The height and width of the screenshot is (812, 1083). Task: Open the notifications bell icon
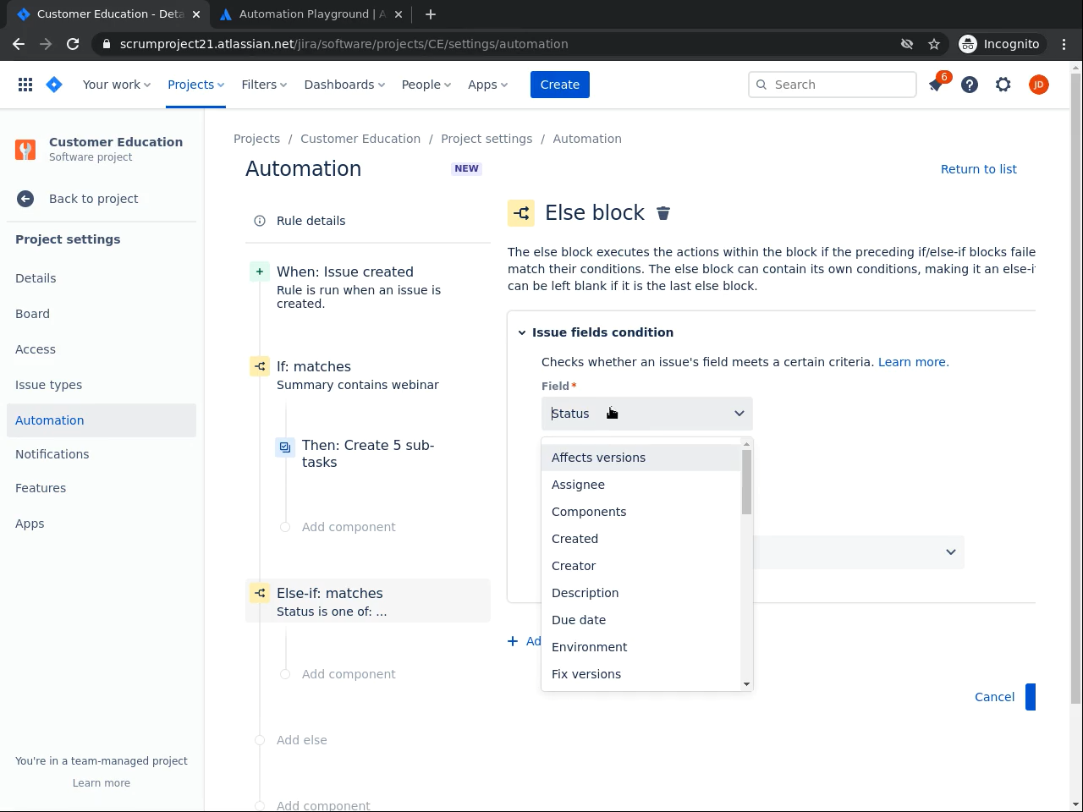tap(936, 85)
